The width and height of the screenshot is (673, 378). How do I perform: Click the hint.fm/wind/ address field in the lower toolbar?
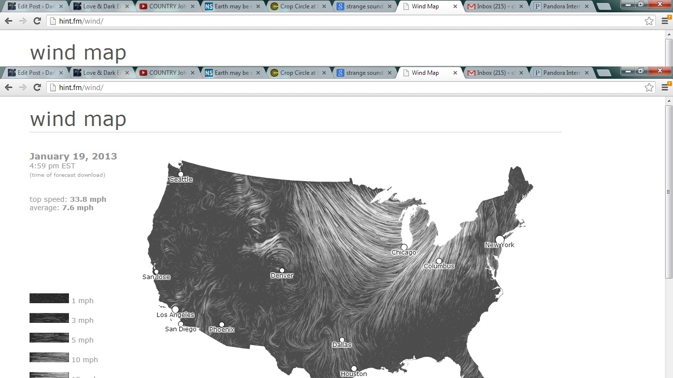[x=345, y=88]
